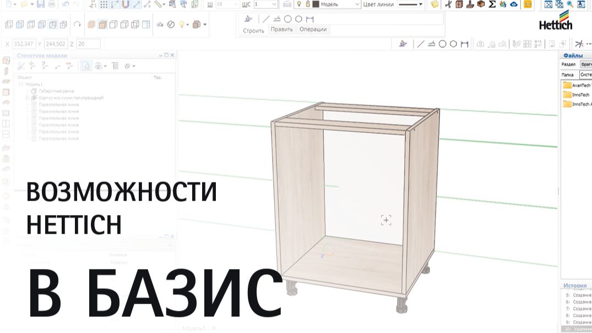The height and width of the screenshot is (333, 592).
Task: Click the Y coordinate field
Action: pyautogui.click(x=56, y=44)
